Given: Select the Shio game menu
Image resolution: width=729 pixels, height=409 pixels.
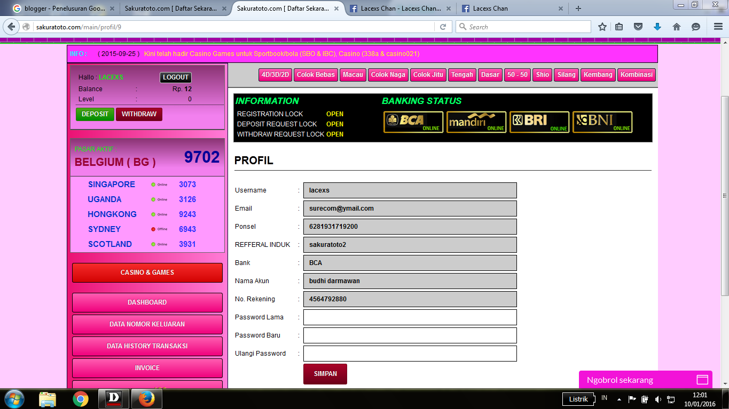Looking at the screenshot, I should coord(543,75).
